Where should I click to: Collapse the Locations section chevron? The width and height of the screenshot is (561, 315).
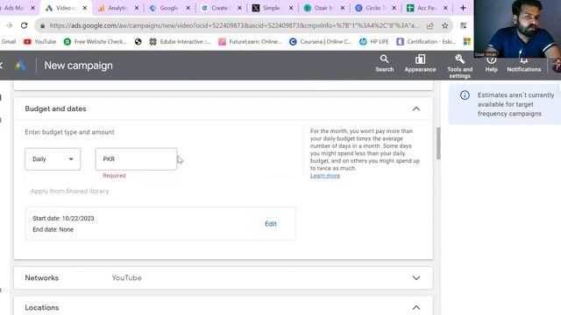(416, 307)
